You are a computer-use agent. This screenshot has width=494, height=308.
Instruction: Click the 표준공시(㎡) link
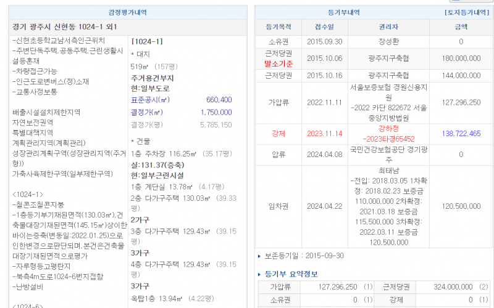[150, 100]
